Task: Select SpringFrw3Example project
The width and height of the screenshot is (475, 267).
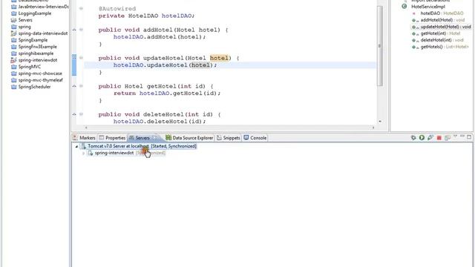Action: [x=37, y=47]
